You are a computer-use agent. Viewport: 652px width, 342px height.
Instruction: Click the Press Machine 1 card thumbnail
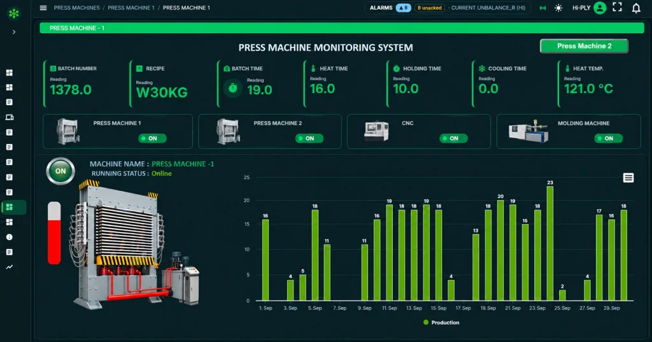tap(68, 131)
